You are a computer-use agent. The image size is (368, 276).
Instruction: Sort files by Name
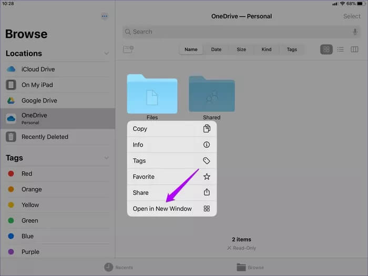(x=191, y=49)
